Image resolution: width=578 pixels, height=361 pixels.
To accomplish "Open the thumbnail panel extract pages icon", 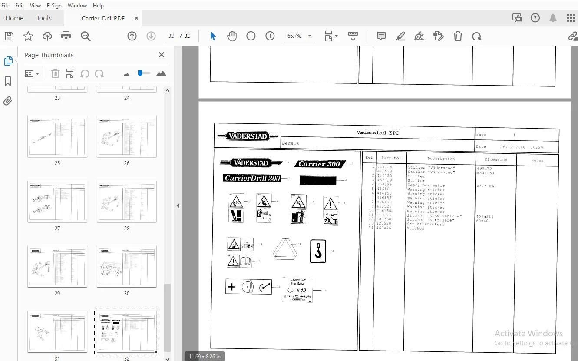I will pyautogui.click(x=70, y=74).
